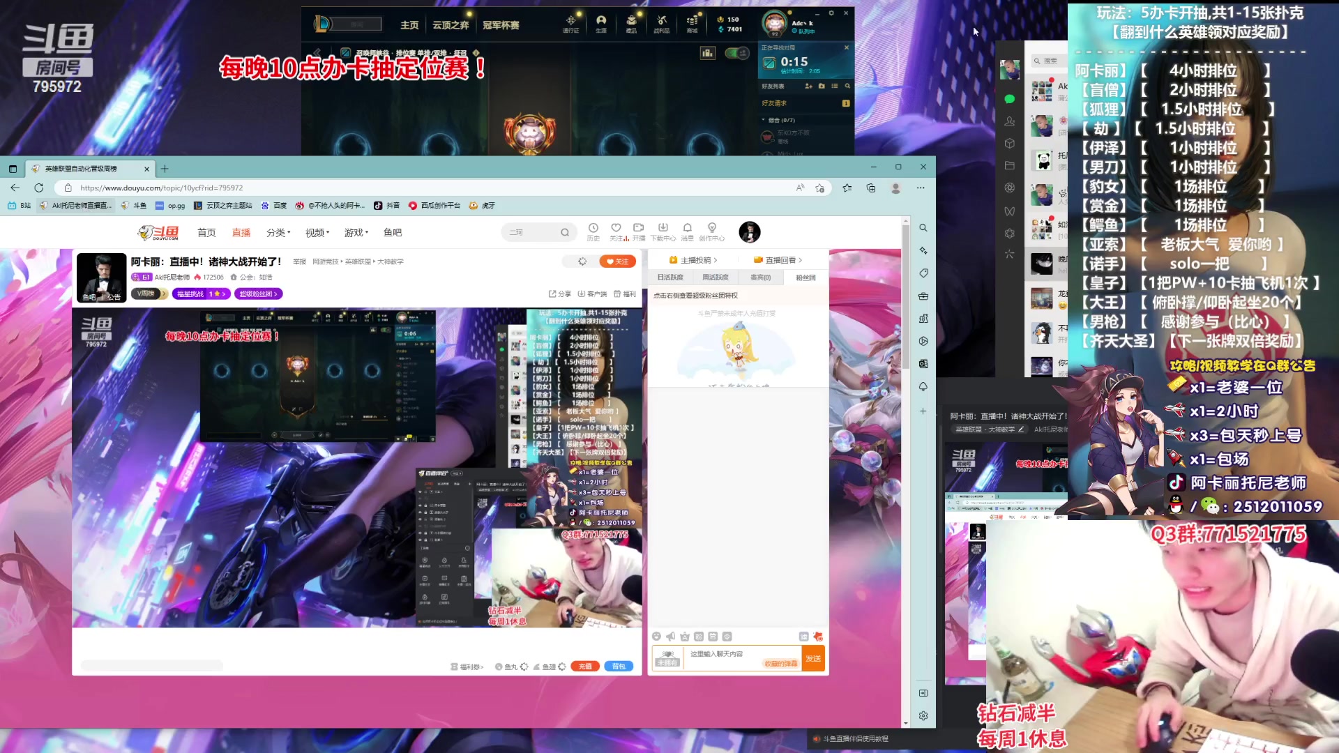Click the emoji icon in chat toolbar
The height and width of the screenshot is (753, 1339).
click(x=656, y=637)
